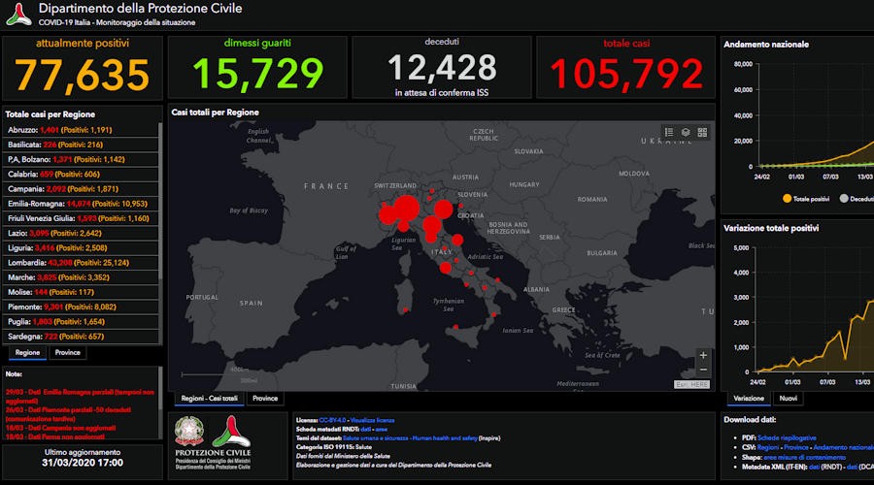Show the Nuovi chart tab
874x485 pixels.
[789, 399]
